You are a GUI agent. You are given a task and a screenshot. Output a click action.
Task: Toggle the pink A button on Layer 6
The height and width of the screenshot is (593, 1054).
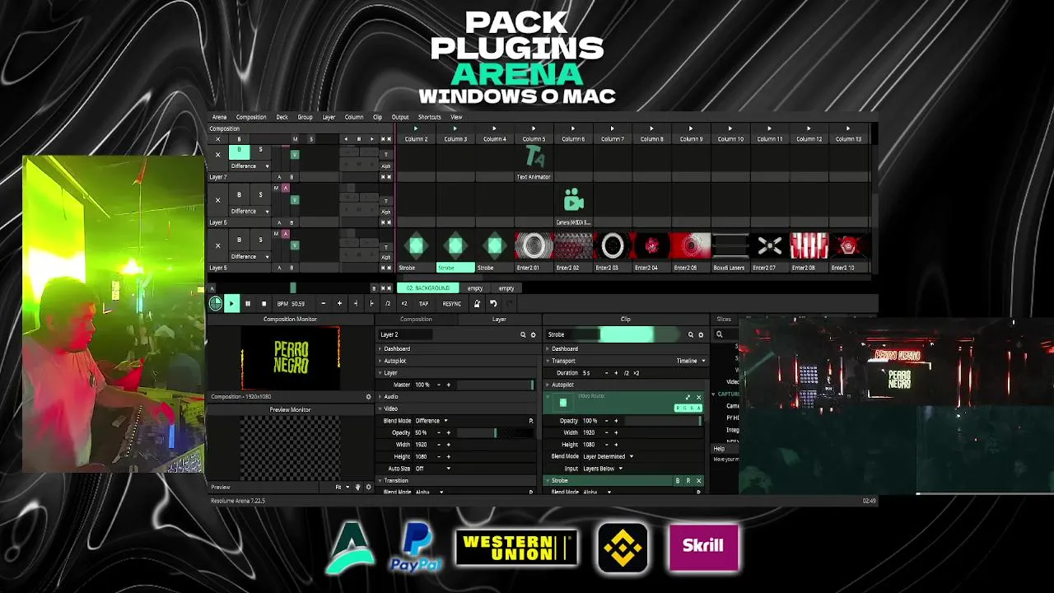coord(285,189)
